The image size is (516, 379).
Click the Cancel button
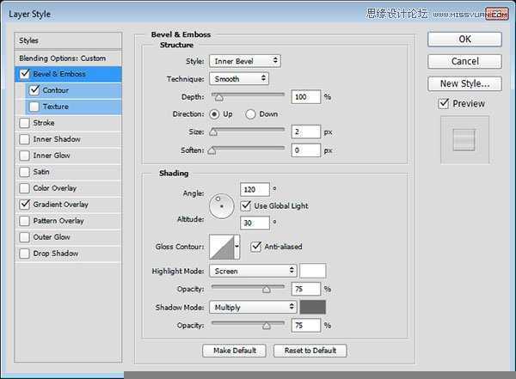(x=464, y=62)
